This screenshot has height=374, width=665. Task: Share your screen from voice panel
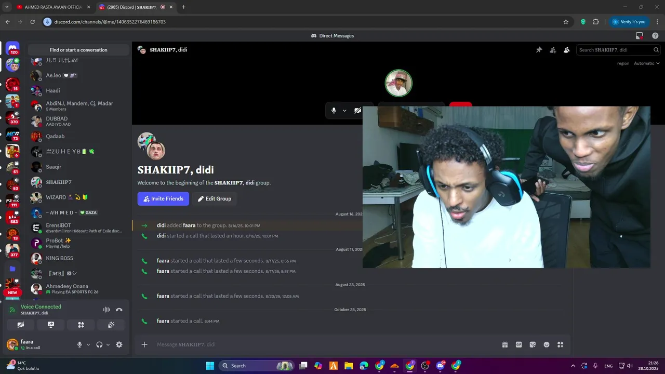[51, 325]
